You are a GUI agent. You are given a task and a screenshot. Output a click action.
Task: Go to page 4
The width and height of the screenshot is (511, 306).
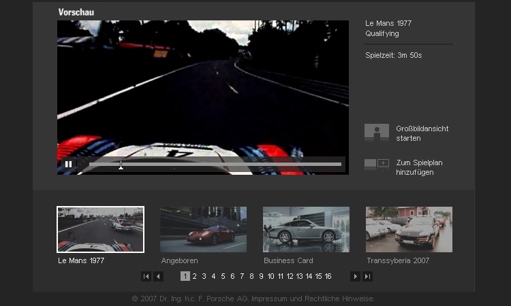point(213,276)
